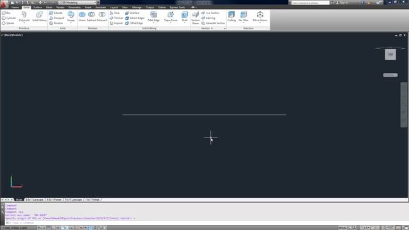Click the Fillet Edge tool
Screen dimensions: 409x230
(x=153, y=16)
